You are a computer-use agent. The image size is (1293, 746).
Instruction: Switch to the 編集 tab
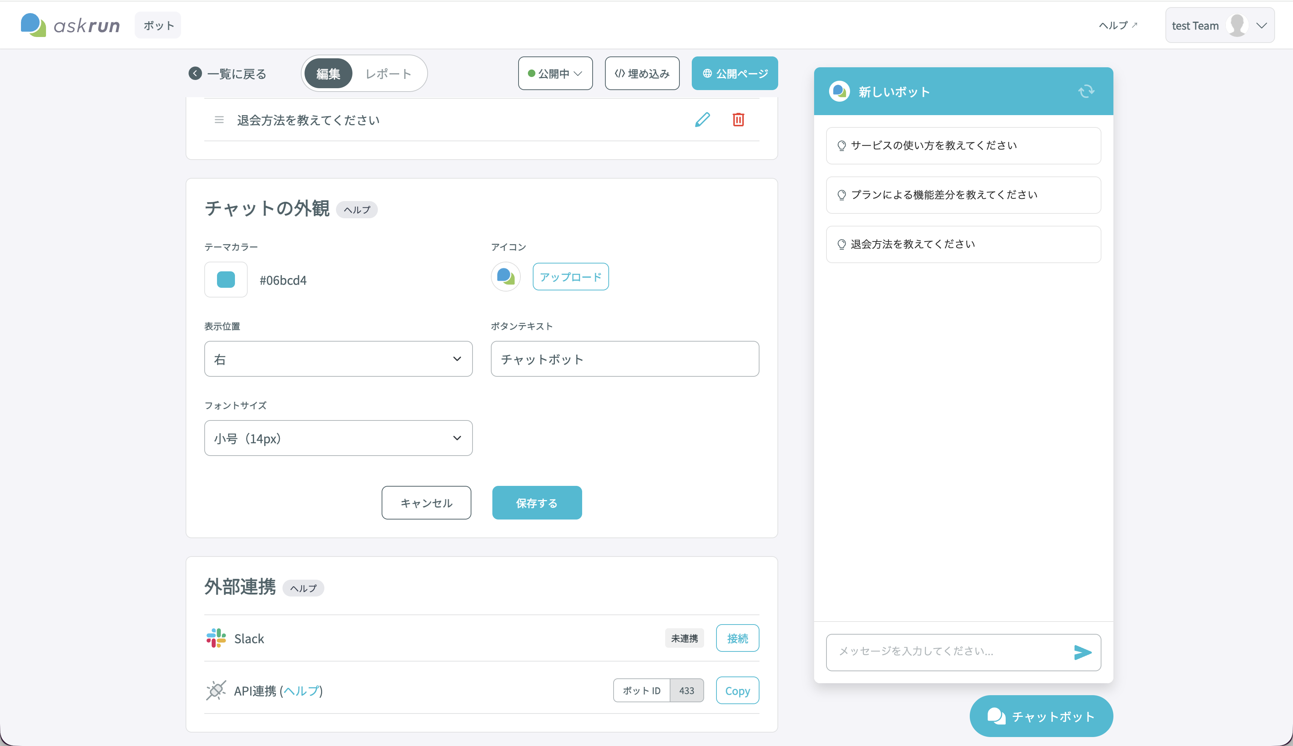328,73
